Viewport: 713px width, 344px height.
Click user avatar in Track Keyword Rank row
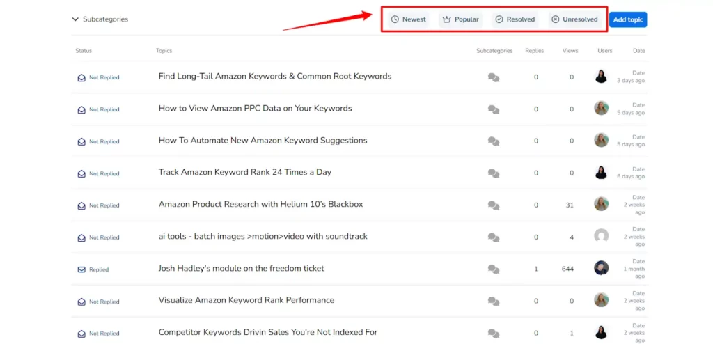point(601,172)
